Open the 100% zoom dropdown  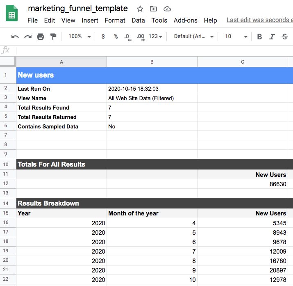click(x=79, y=37)
